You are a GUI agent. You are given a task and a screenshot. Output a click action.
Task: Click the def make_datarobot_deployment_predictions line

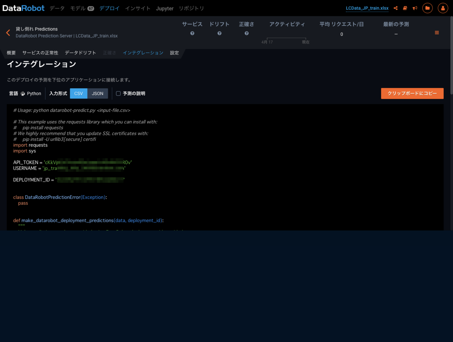pos(89,220)
